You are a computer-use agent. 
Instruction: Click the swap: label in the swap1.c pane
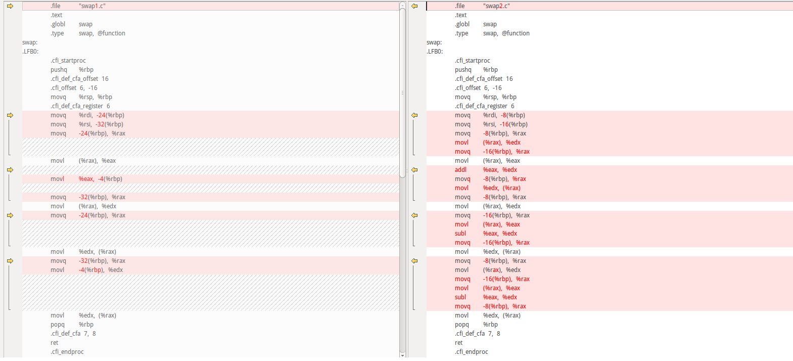[x=30, y=42]
